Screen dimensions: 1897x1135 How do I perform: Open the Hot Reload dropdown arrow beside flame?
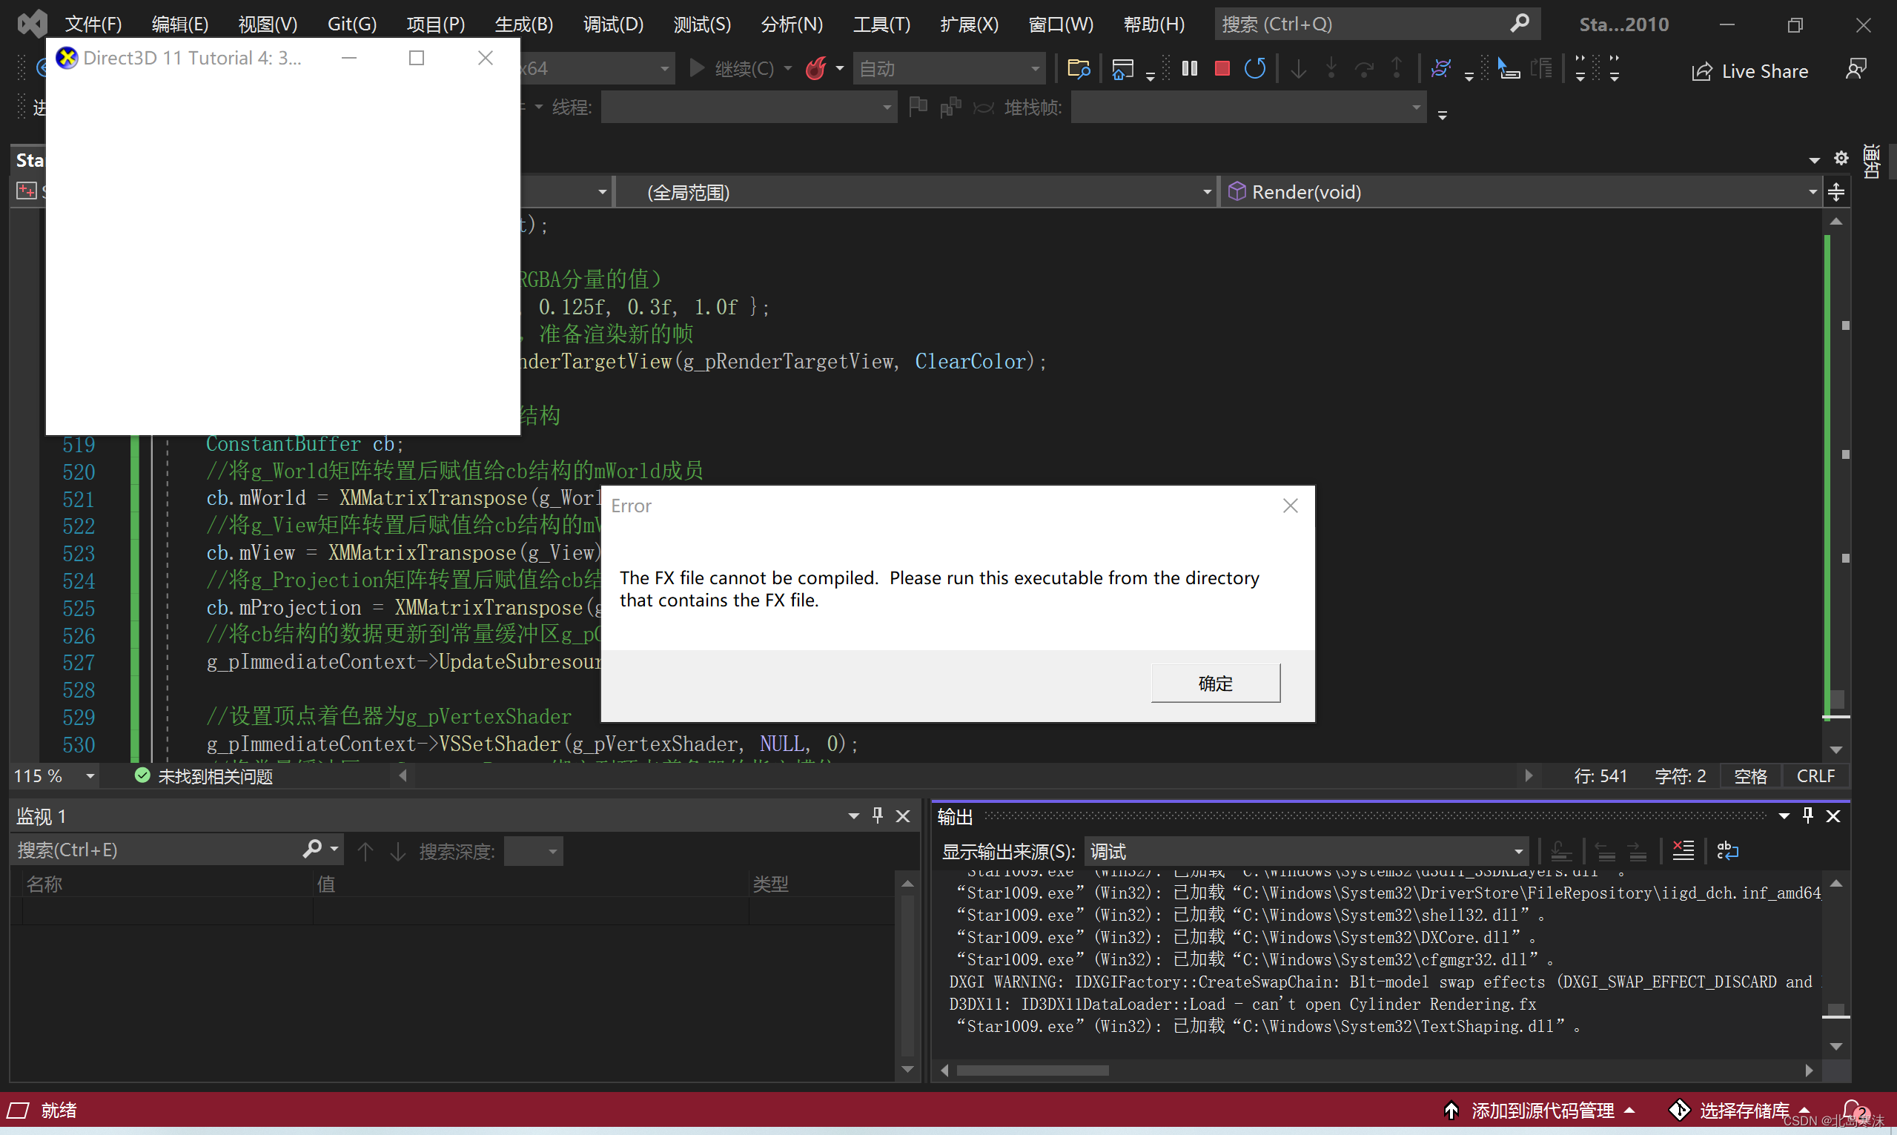[840, 69]
